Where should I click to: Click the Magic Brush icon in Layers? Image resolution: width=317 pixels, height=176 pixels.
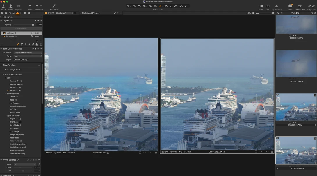coord(22,44)
